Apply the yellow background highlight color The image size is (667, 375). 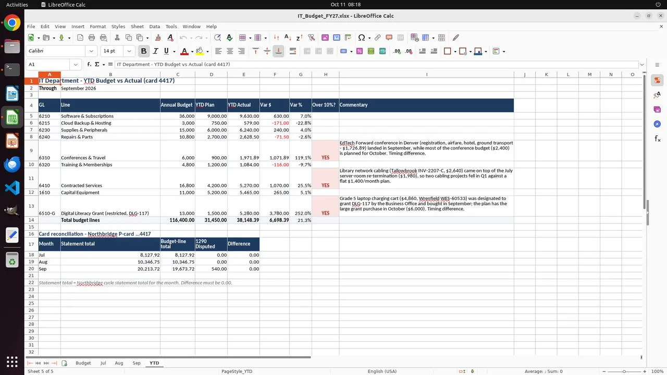pos(200,51)
